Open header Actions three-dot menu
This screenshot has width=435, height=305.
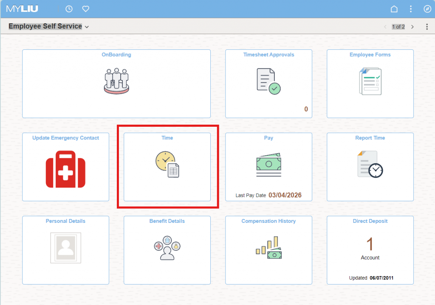410,9
